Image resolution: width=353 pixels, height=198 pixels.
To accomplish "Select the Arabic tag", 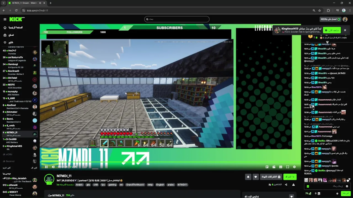I will [79, 185].
